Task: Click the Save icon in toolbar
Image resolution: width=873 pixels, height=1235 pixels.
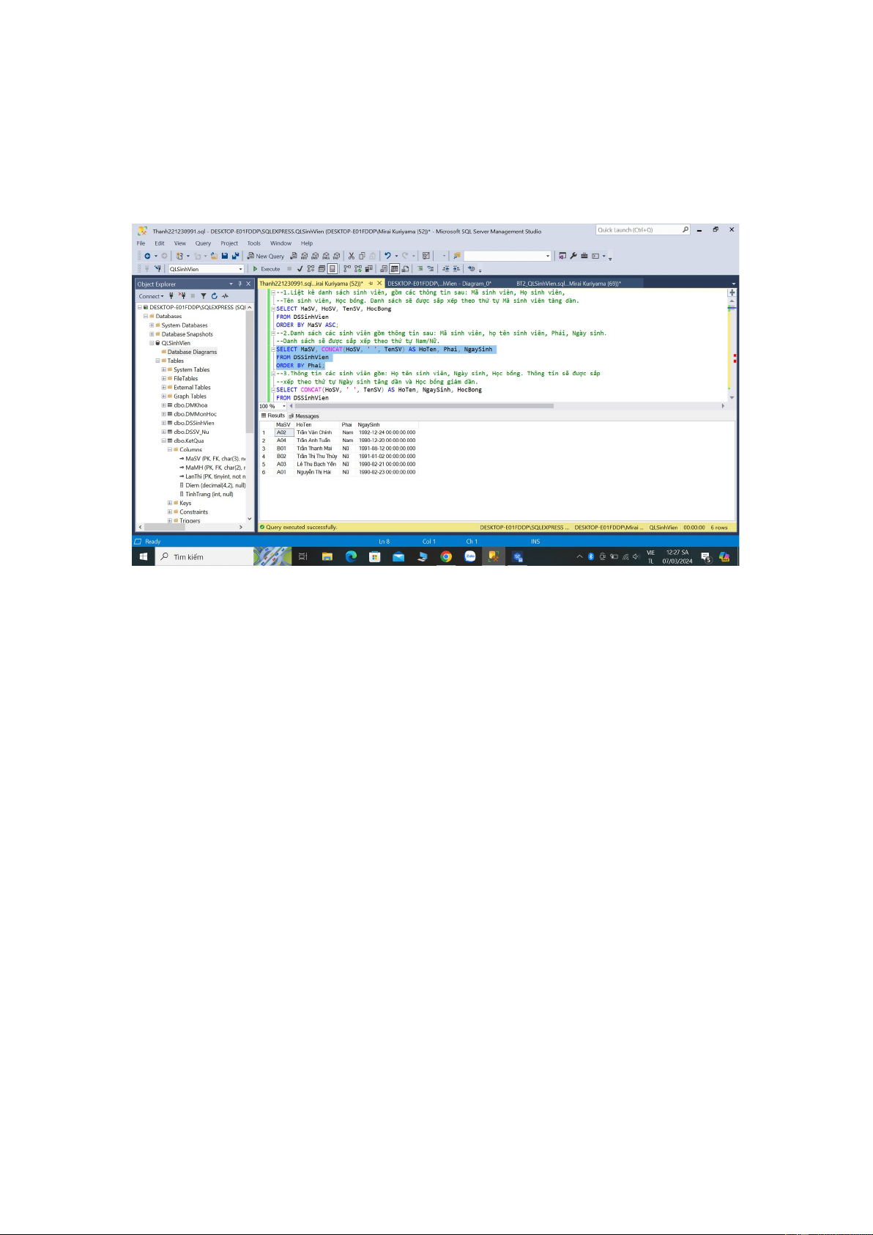Action: pos(225,256)
